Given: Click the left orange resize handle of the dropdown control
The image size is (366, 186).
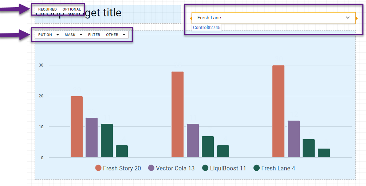Looking at the screenshot, I should [191, 18].
